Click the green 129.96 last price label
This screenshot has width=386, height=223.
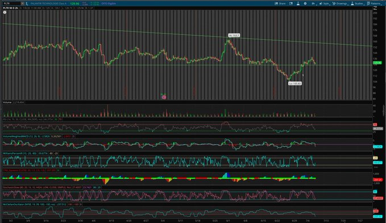pyautogui.click(x=74, y=3)
